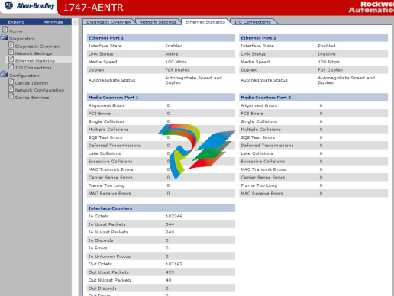Open Device Services in the sidebar tree
The height and width of the screenshot is (296, 394).
32,98
